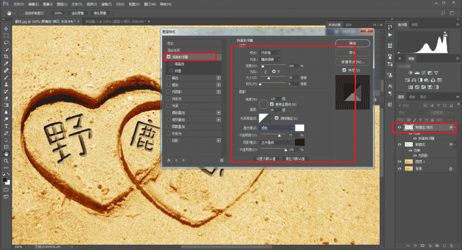The height and width of the screenshot is (250, 462).
Task: Toggle Bevel and Emboss checkbox (斜面和浮雕)
Action: (x=168, y=56)
